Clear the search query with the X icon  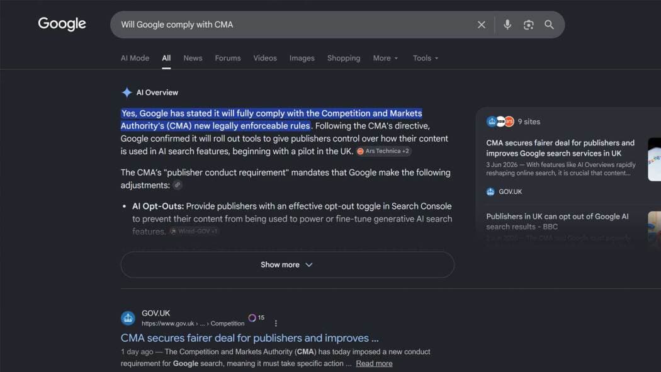[x=481, y=25]
